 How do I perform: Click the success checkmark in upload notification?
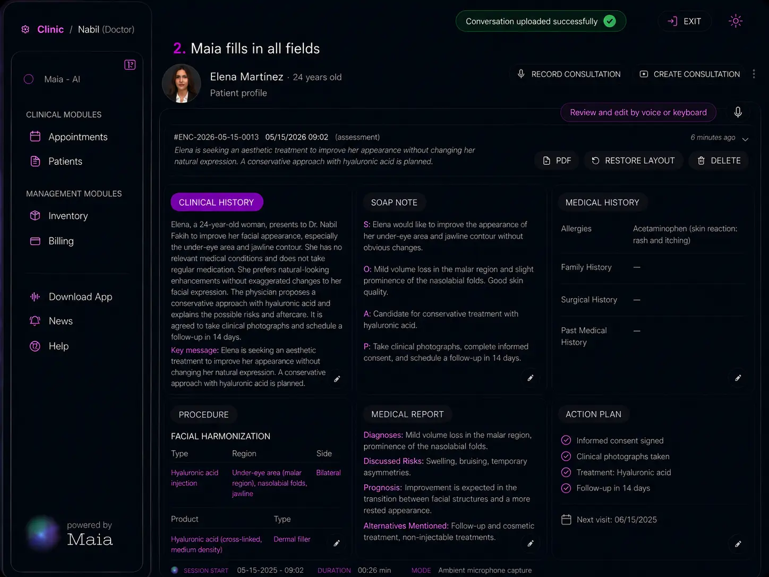coord(610,21)
